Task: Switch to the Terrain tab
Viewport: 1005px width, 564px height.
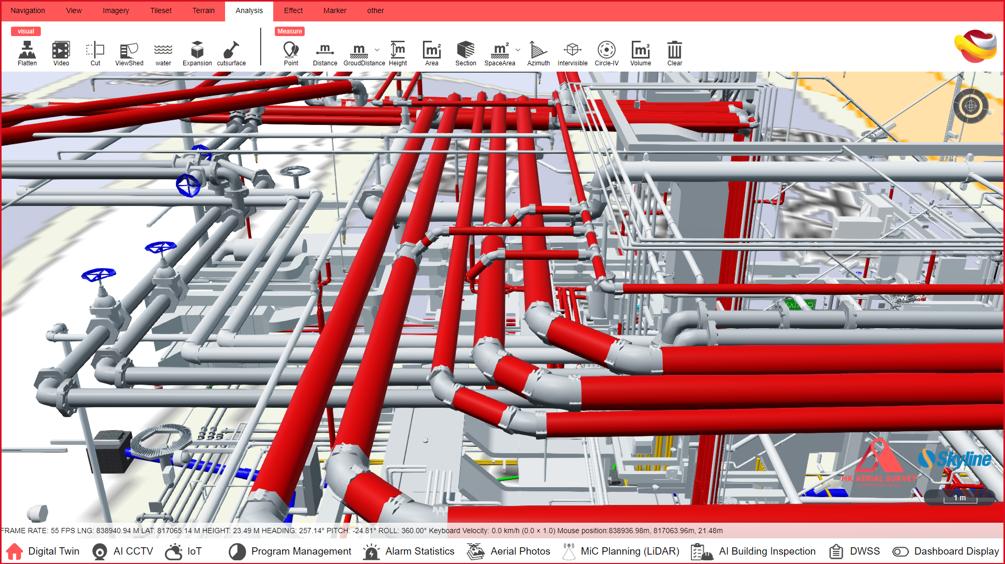Action: (x=203, y=10)
